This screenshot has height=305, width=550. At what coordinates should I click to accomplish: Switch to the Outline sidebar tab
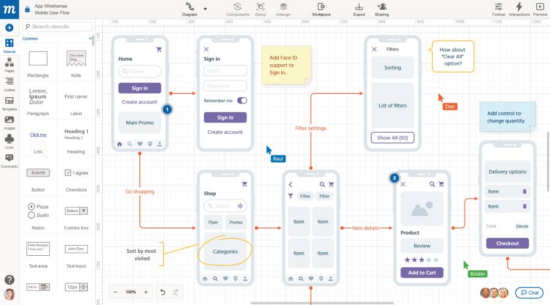point(10,85)
